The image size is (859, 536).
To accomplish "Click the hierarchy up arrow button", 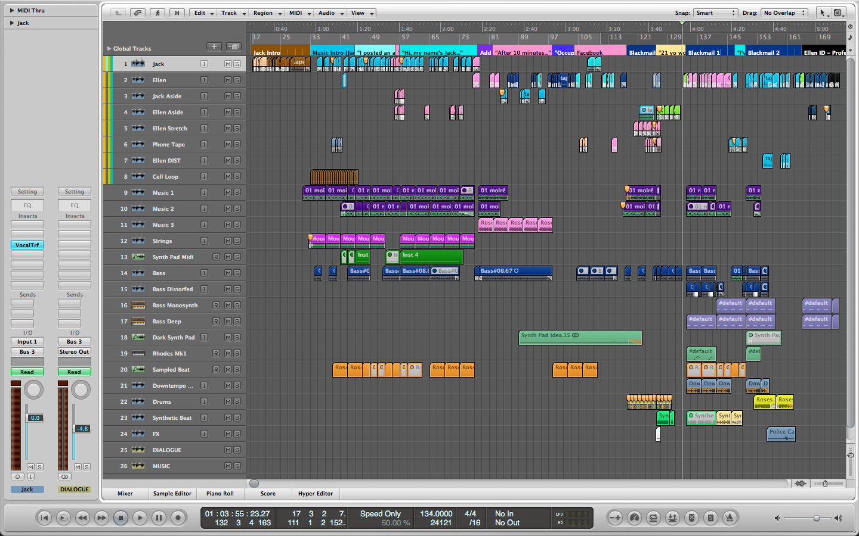I will (x=118, y=13).
